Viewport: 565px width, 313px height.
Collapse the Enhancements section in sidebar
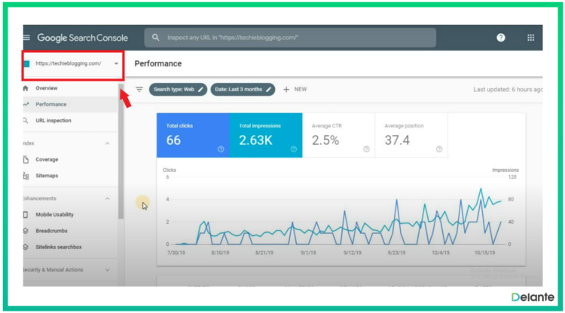[x=107, y=198]
